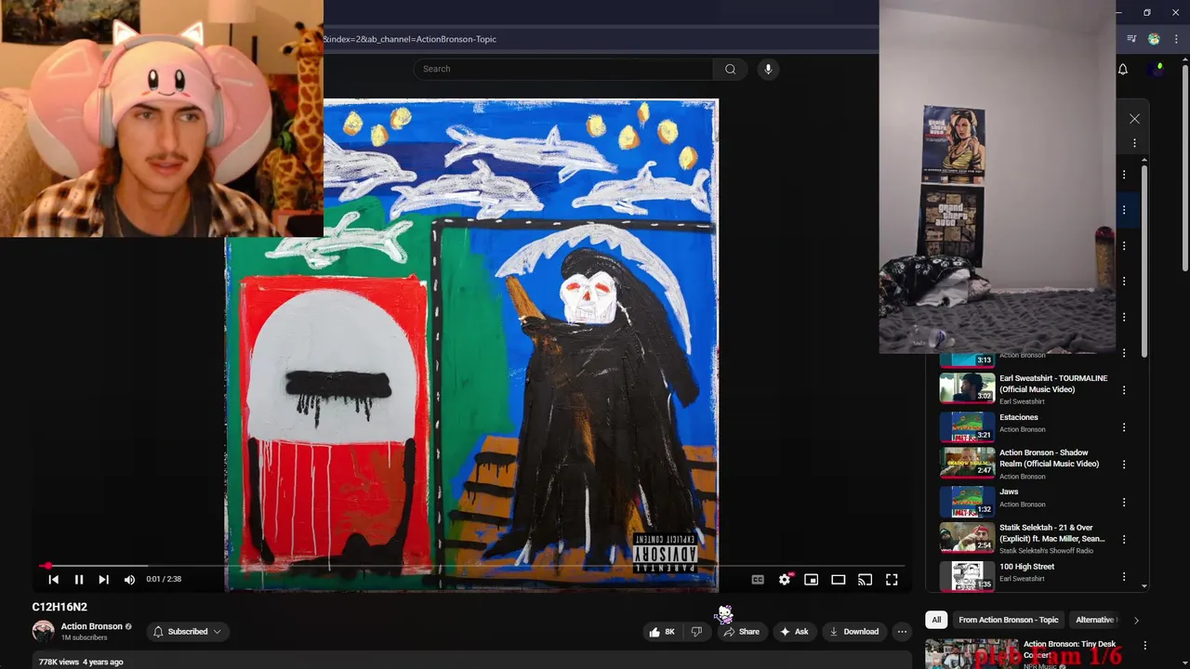The height and width of the screenshot is (669, 1190).
Task: Click the Shadow Realm 2:47 thumbnail
Action: (967, 463)
